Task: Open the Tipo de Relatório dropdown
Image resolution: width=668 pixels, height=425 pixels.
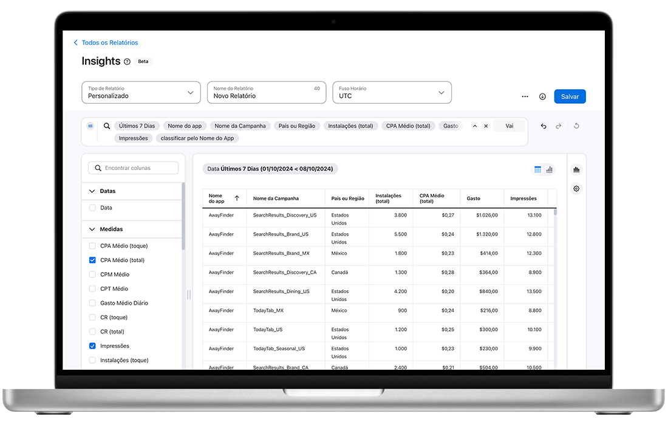Action: 141,92
